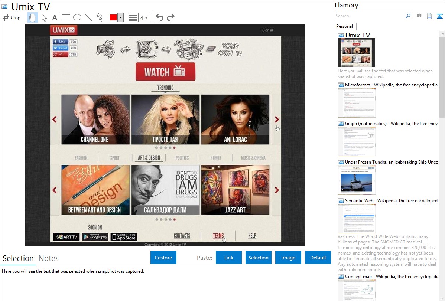This screenshot has height=301, width=445.
Task: Select the Crop tool
Action: [x=12, y=17]
